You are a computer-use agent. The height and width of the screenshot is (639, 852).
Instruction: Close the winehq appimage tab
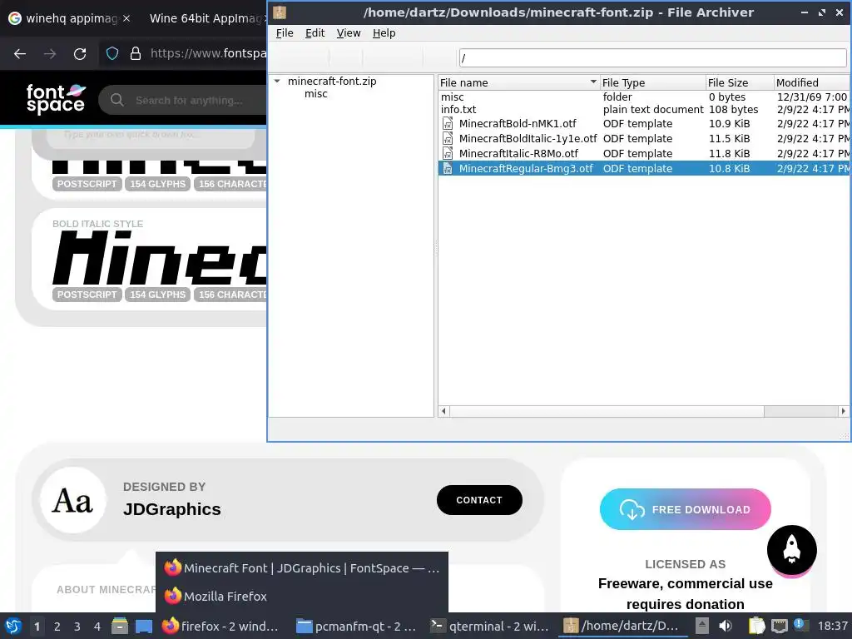[126, 18]
